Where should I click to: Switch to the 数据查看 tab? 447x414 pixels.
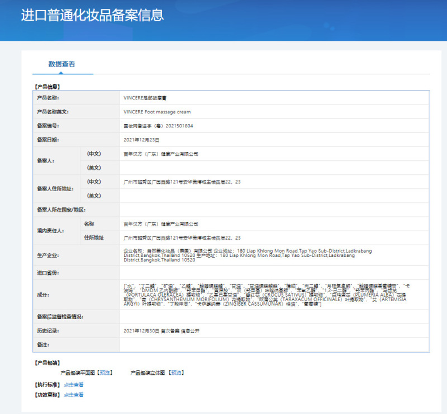coord(61,64)
